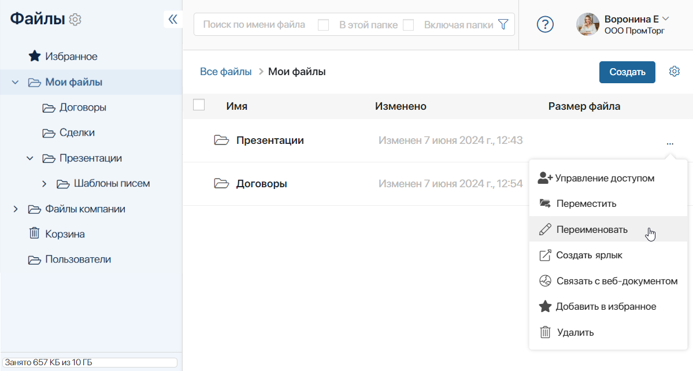Choose 'Удалить' in the context menu

pyautogui.click(x=608, y=332)
